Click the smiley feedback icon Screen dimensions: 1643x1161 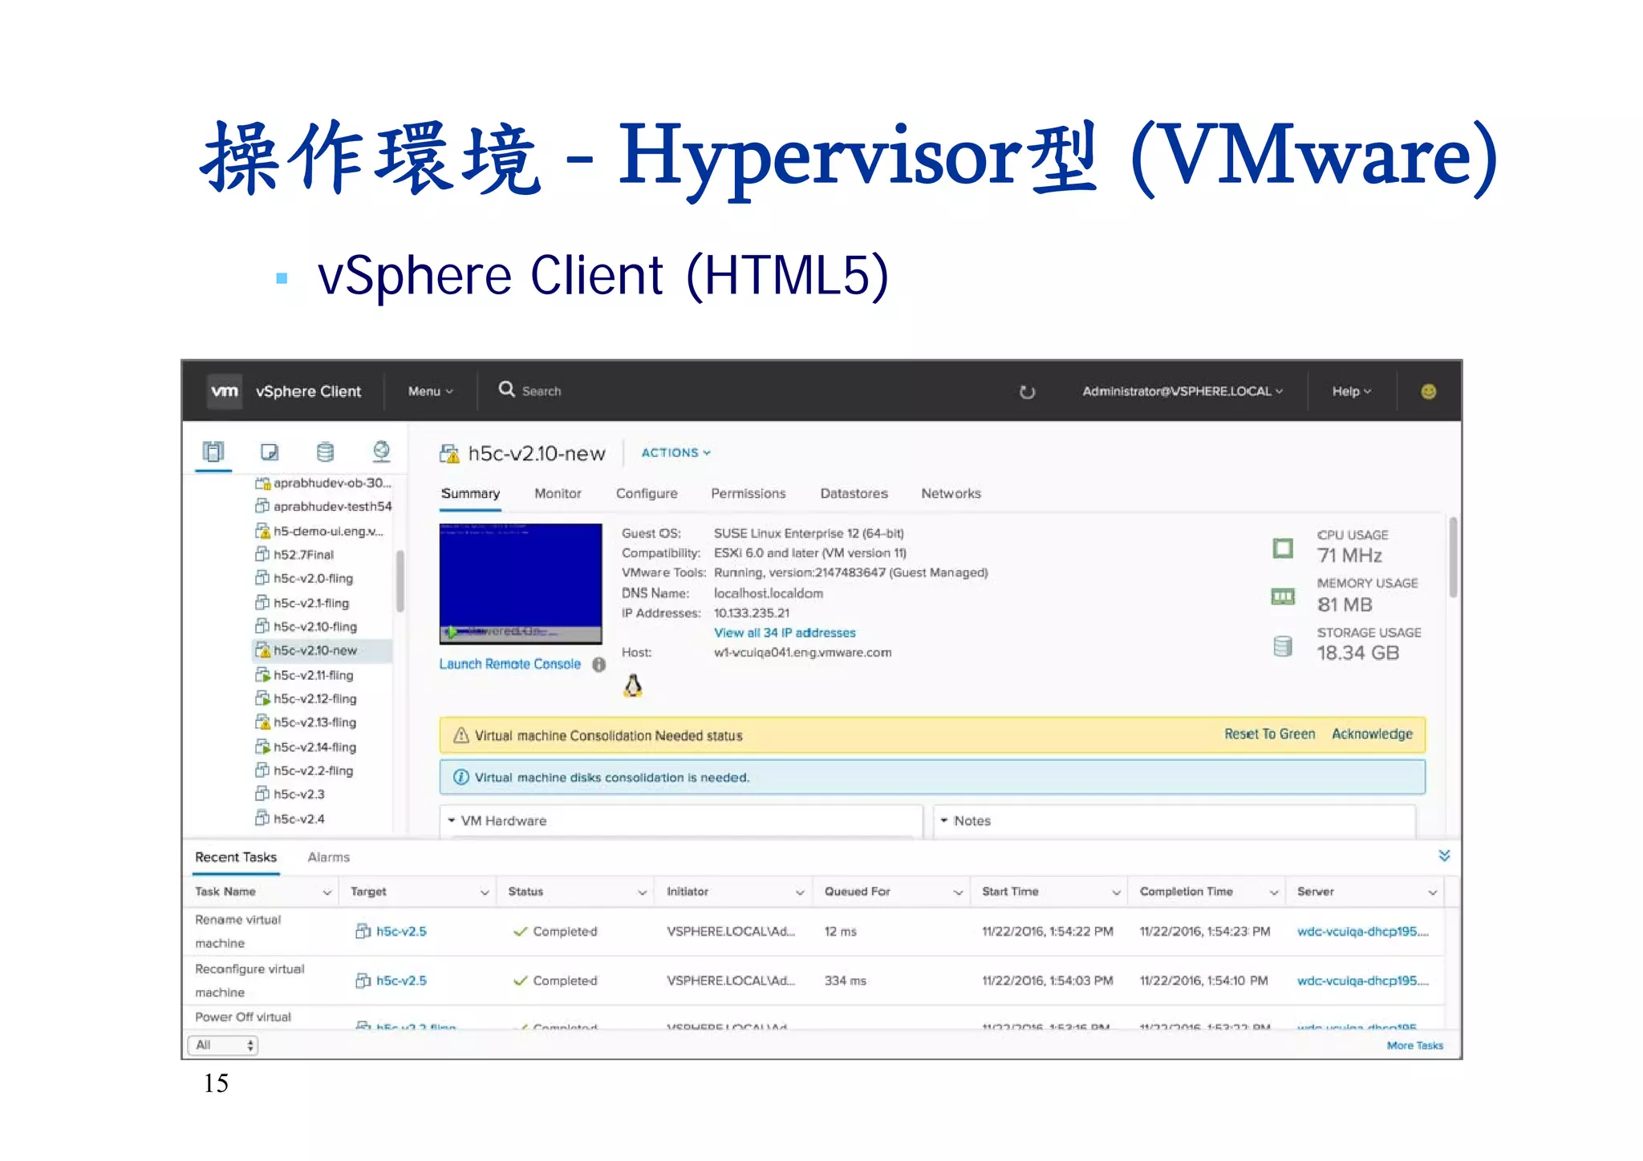point(1428,391)
